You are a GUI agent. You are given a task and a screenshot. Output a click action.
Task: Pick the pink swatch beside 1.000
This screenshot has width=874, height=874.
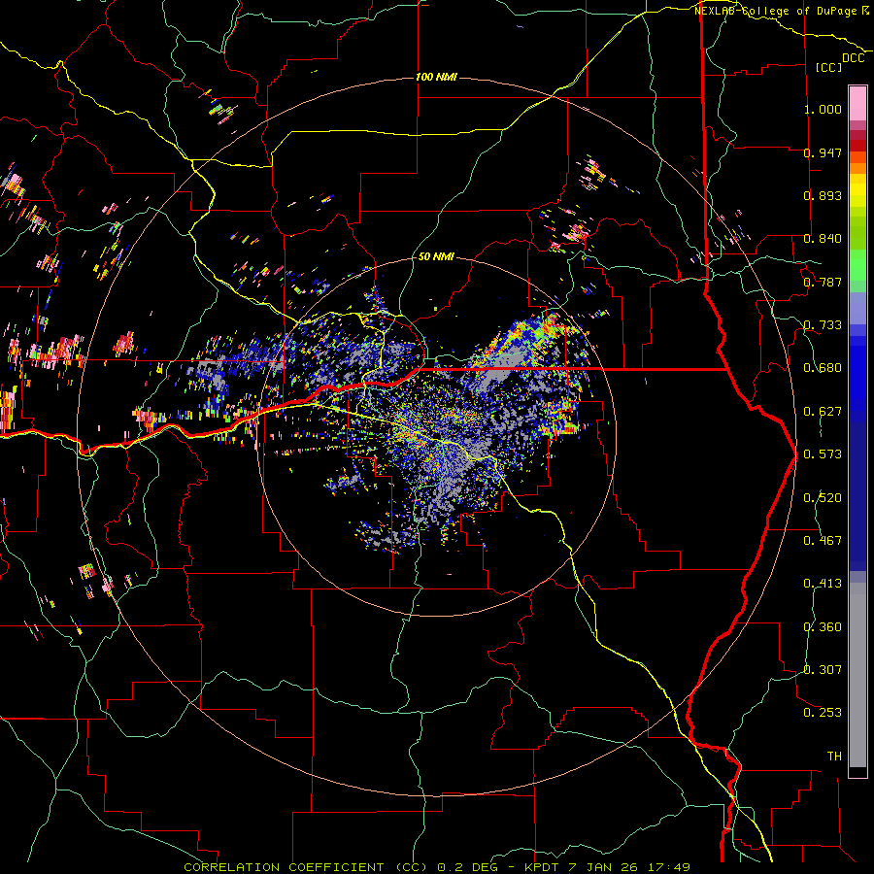[857, 104]
